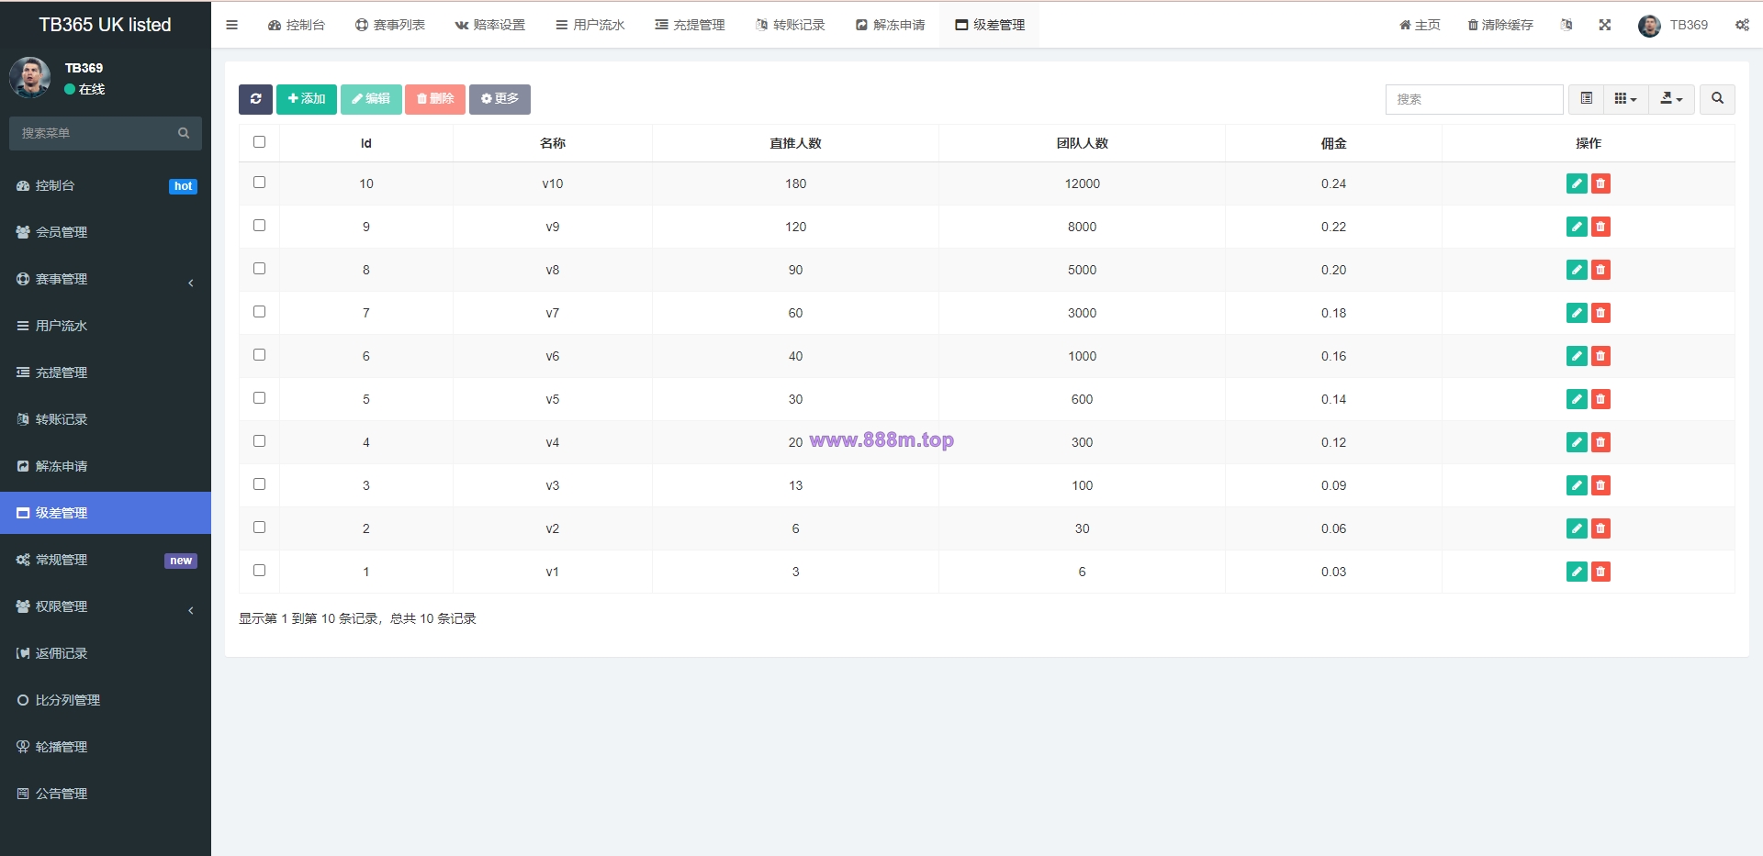The width and height of the screenshot is (1763, 856).
Task: Delete the v5 row using the trash icon
Action: [x=1600, y=399]
